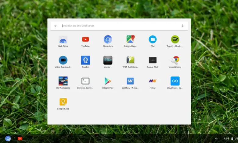The width and height of the screenshot is (238, 143).
Task: Open the klocka clock app
Action: pyautogui.click(x=108, y=60)
